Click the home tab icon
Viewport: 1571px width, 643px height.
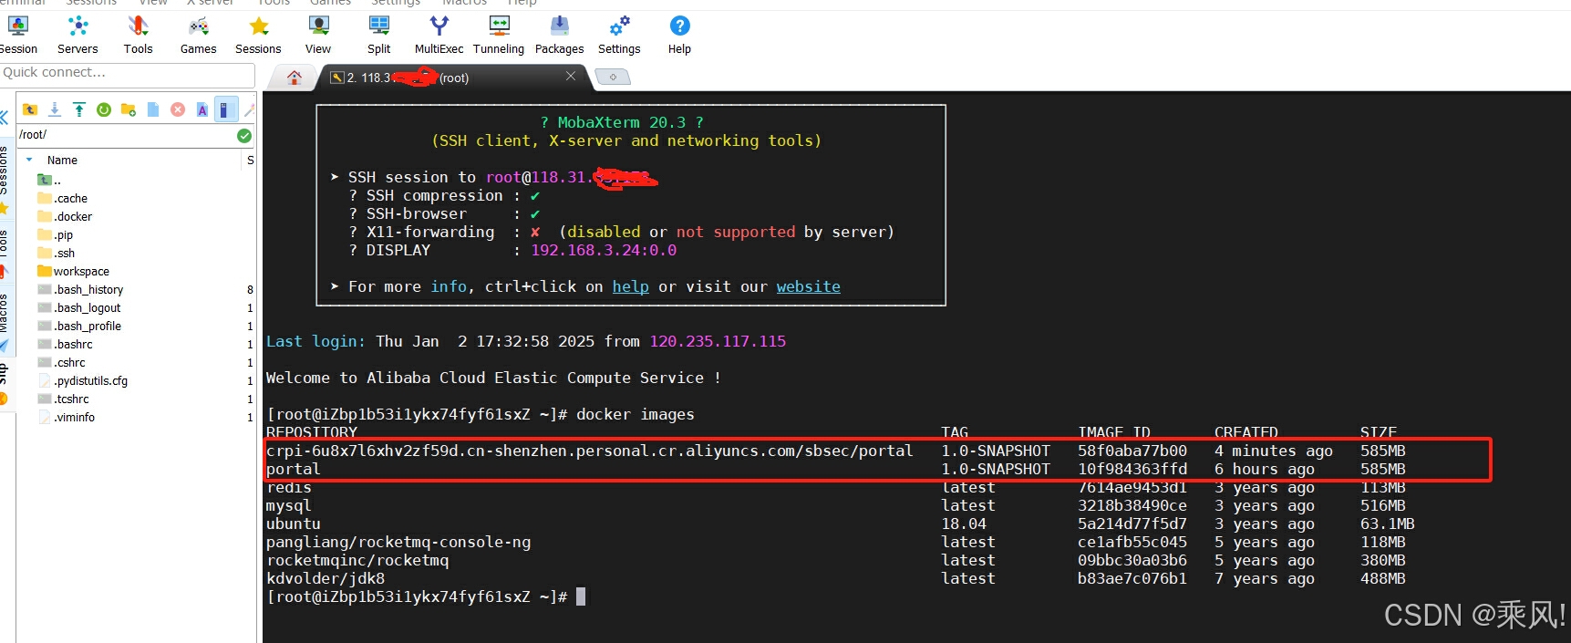tap(294, 78)
